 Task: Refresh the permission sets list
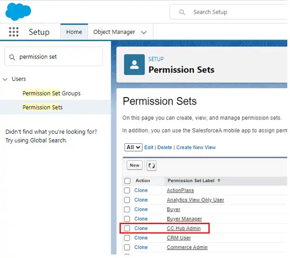point(152,165)
